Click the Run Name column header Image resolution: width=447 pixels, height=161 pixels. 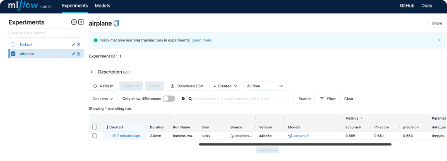(181, 127)
